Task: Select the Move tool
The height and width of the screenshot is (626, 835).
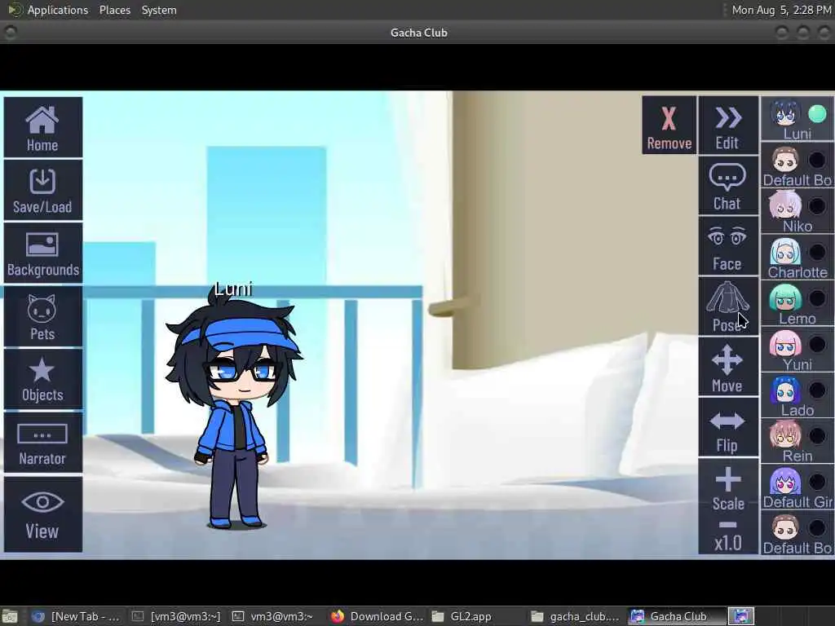Action: click(x=728, y=367)
